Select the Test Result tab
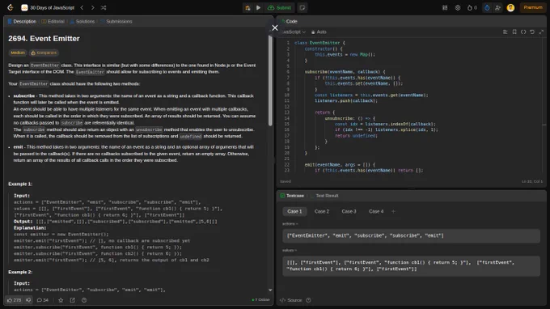550x309 pixels. click(x=325, y=196)
